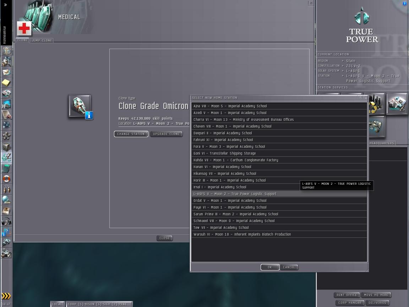Select Tew VII Imperial Academy row
Screen dimensions: 409x307
279,228
